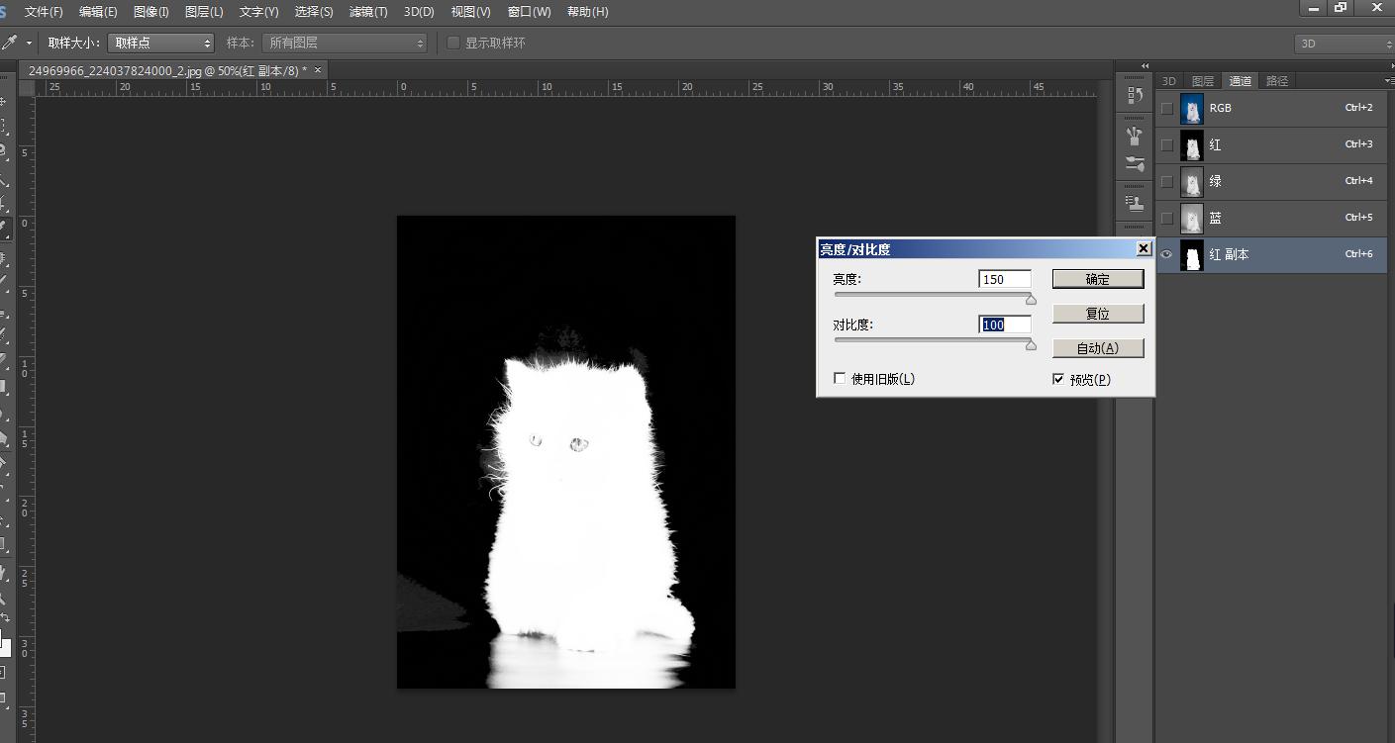
Task: Confirm with the 确定 button
Action: (1098, 279)
